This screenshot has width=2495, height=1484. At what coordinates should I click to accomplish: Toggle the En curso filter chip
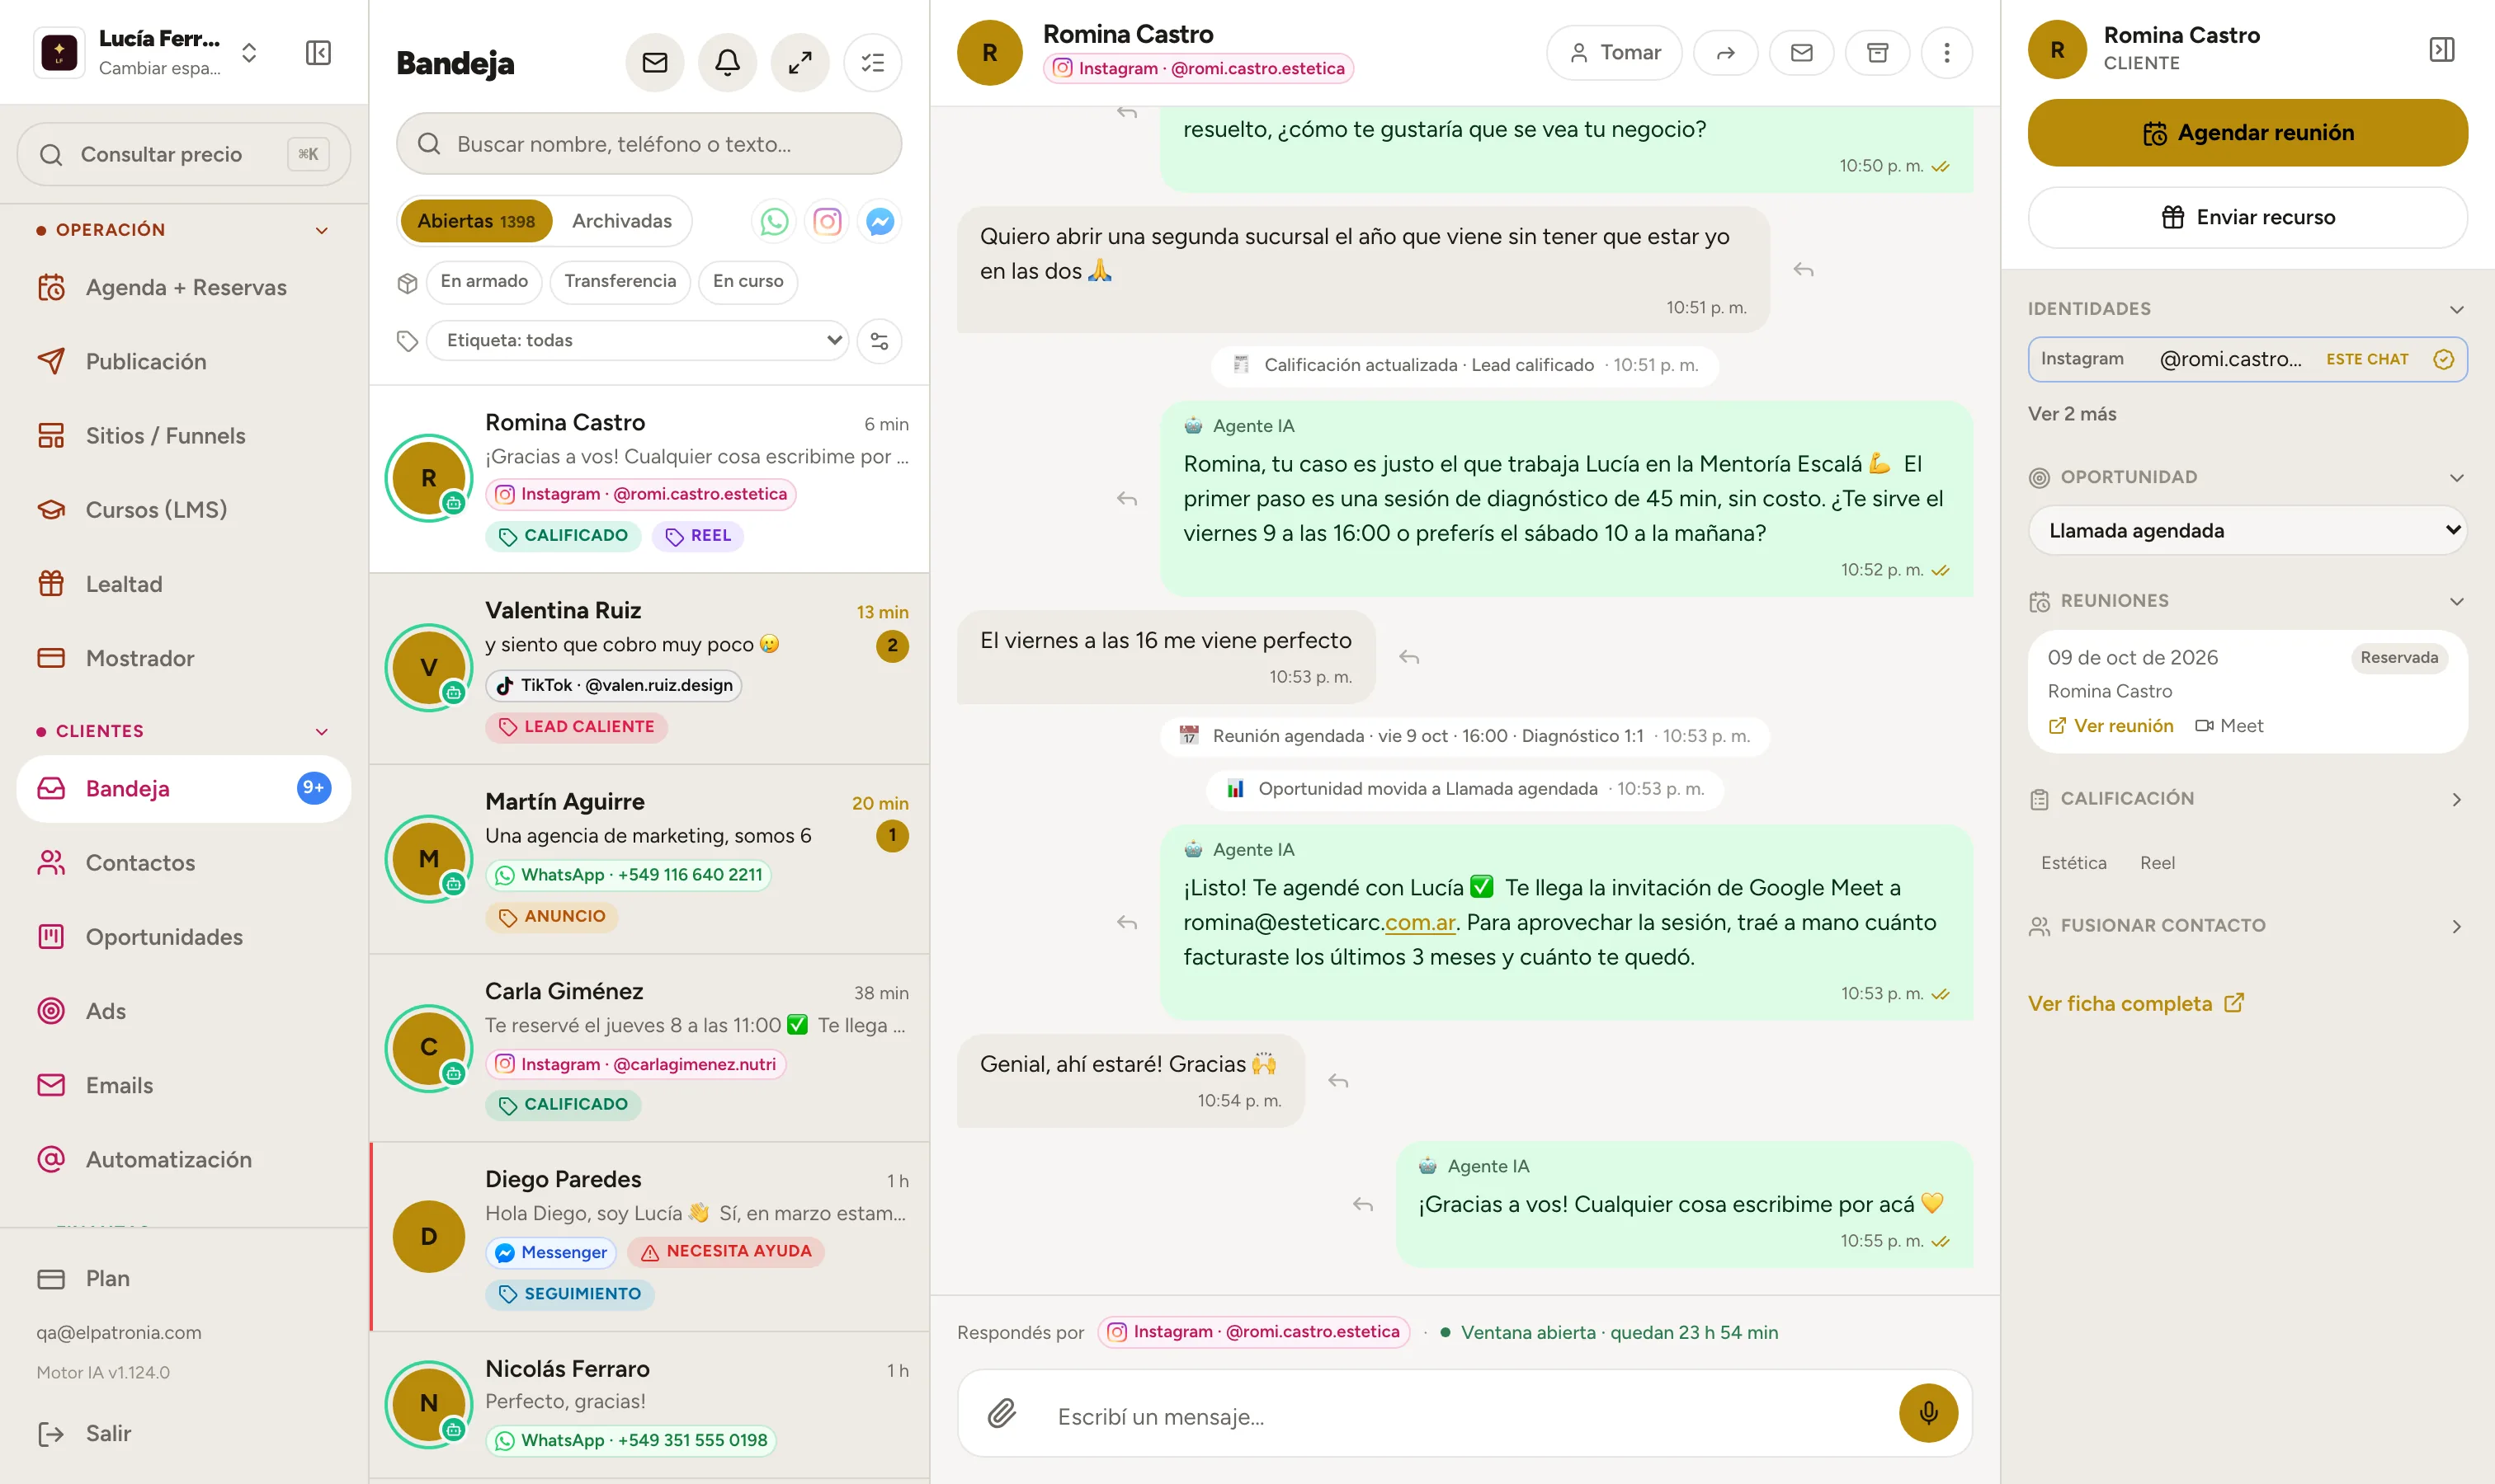pyautogui.click(x=748, y=281)
